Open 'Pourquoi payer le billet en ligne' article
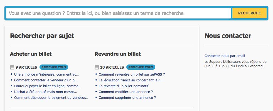The width and height of the screenshot is (273, 111). click(x=48, y=86)
